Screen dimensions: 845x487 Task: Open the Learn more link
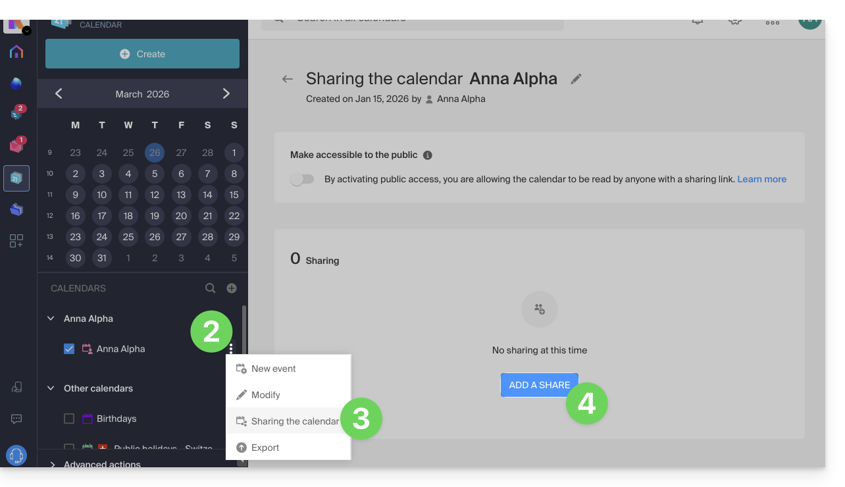coord(761,179)
